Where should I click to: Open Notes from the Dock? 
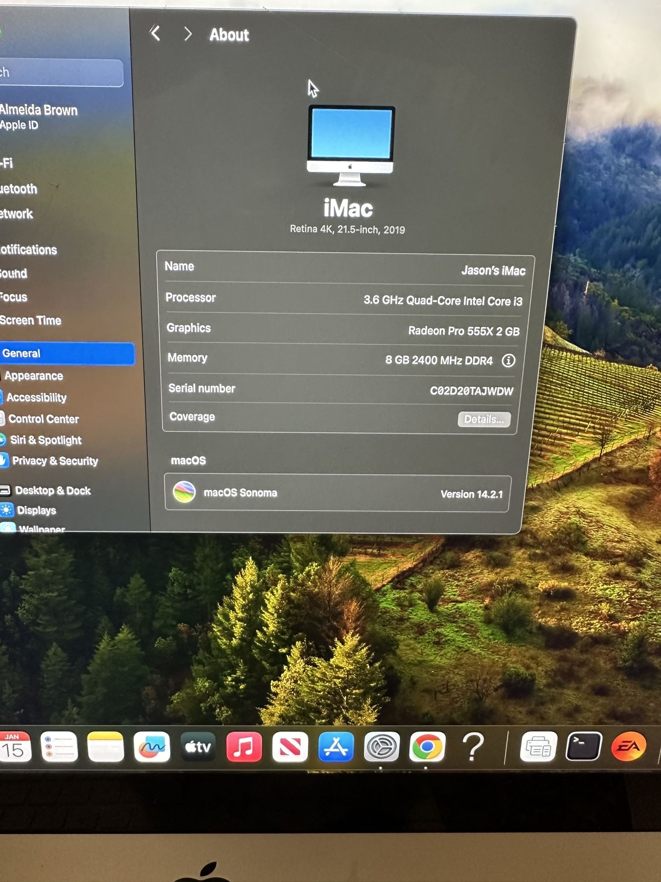pos(106,746)
